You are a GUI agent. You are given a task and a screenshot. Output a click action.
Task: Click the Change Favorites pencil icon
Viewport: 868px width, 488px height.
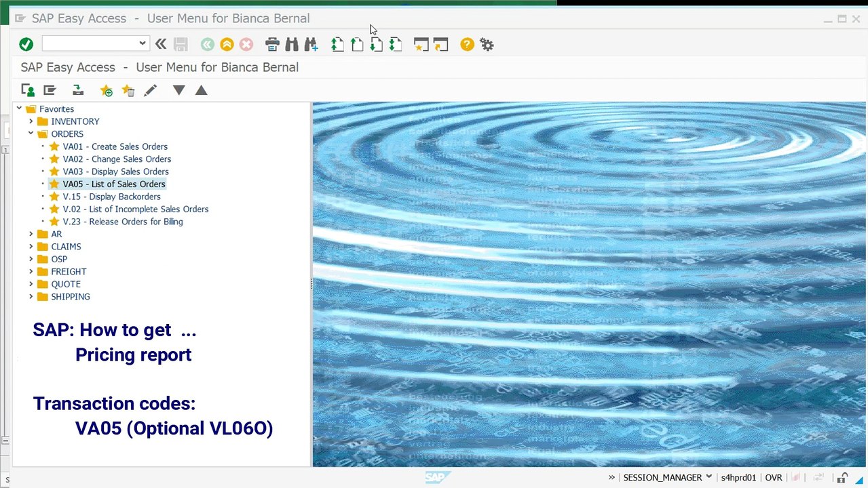click(150, 90)
